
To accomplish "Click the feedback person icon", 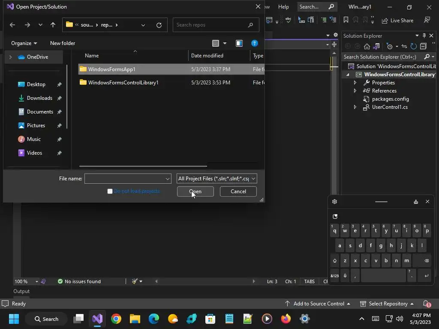I will click(x=427, y=20).
